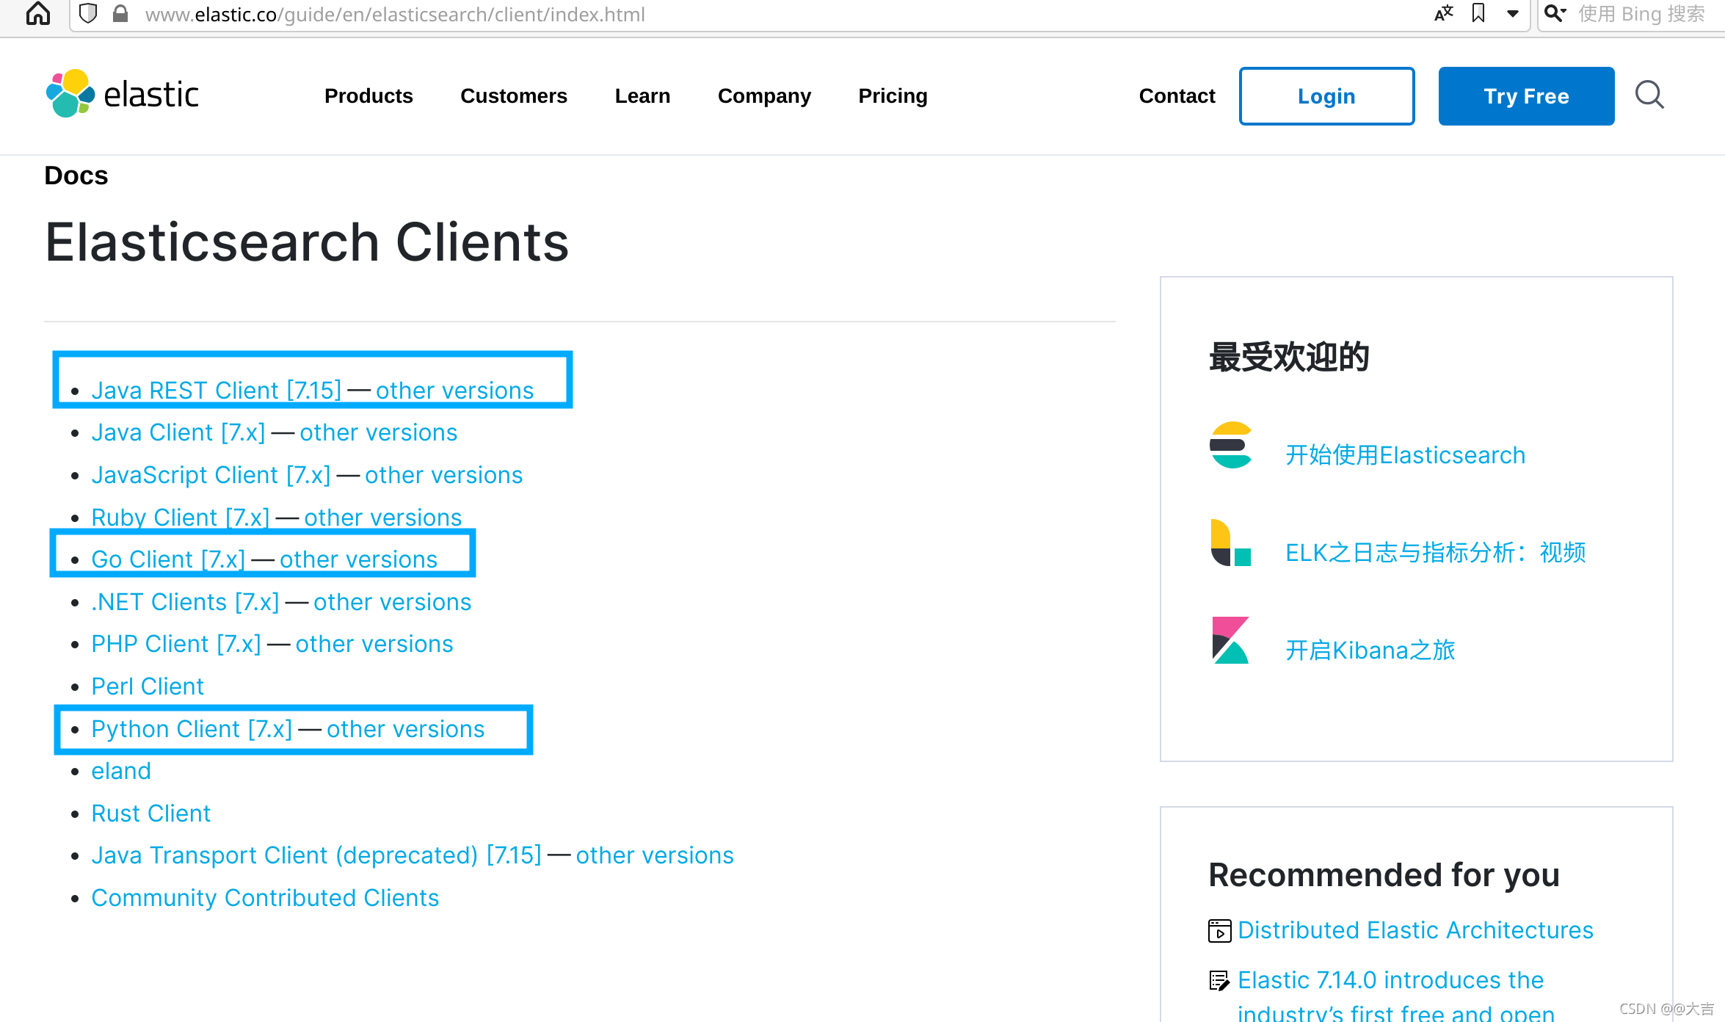
Task: Open Java Transport Client (deprecated) link
Action: point(316,855)
